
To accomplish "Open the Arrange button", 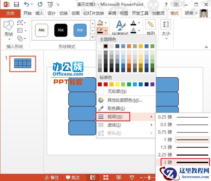I will point(151,27).
